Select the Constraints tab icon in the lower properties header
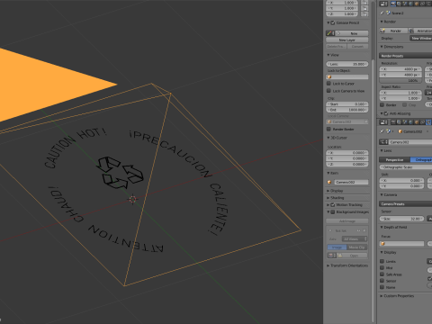Image resolution: width=432 pixels, height=324 pixels. (422, 122)
